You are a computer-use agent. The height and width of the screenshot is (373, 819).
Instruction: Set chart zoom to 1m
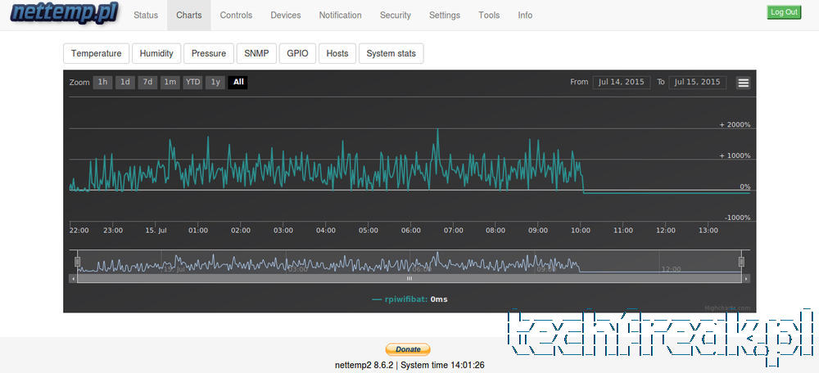point(170,82)
